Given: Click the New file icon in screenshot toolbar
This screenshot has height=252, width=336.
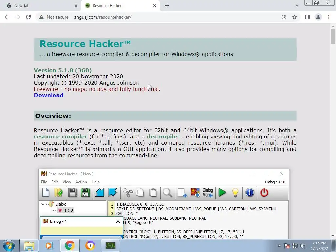Looking at the screenshot, I should [46, 192].
